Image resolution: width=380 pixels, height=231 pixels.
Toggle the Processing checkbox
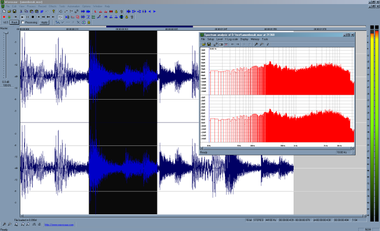22,22
